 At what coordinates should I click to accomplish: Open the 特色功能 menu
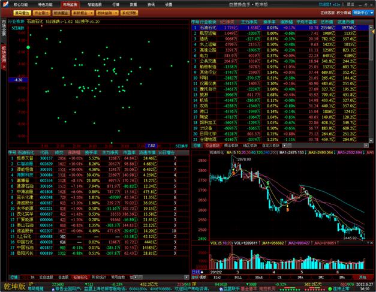(x=45, y=5)
